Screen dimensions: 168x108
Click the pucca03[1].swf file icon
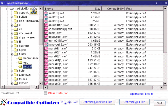46,64
